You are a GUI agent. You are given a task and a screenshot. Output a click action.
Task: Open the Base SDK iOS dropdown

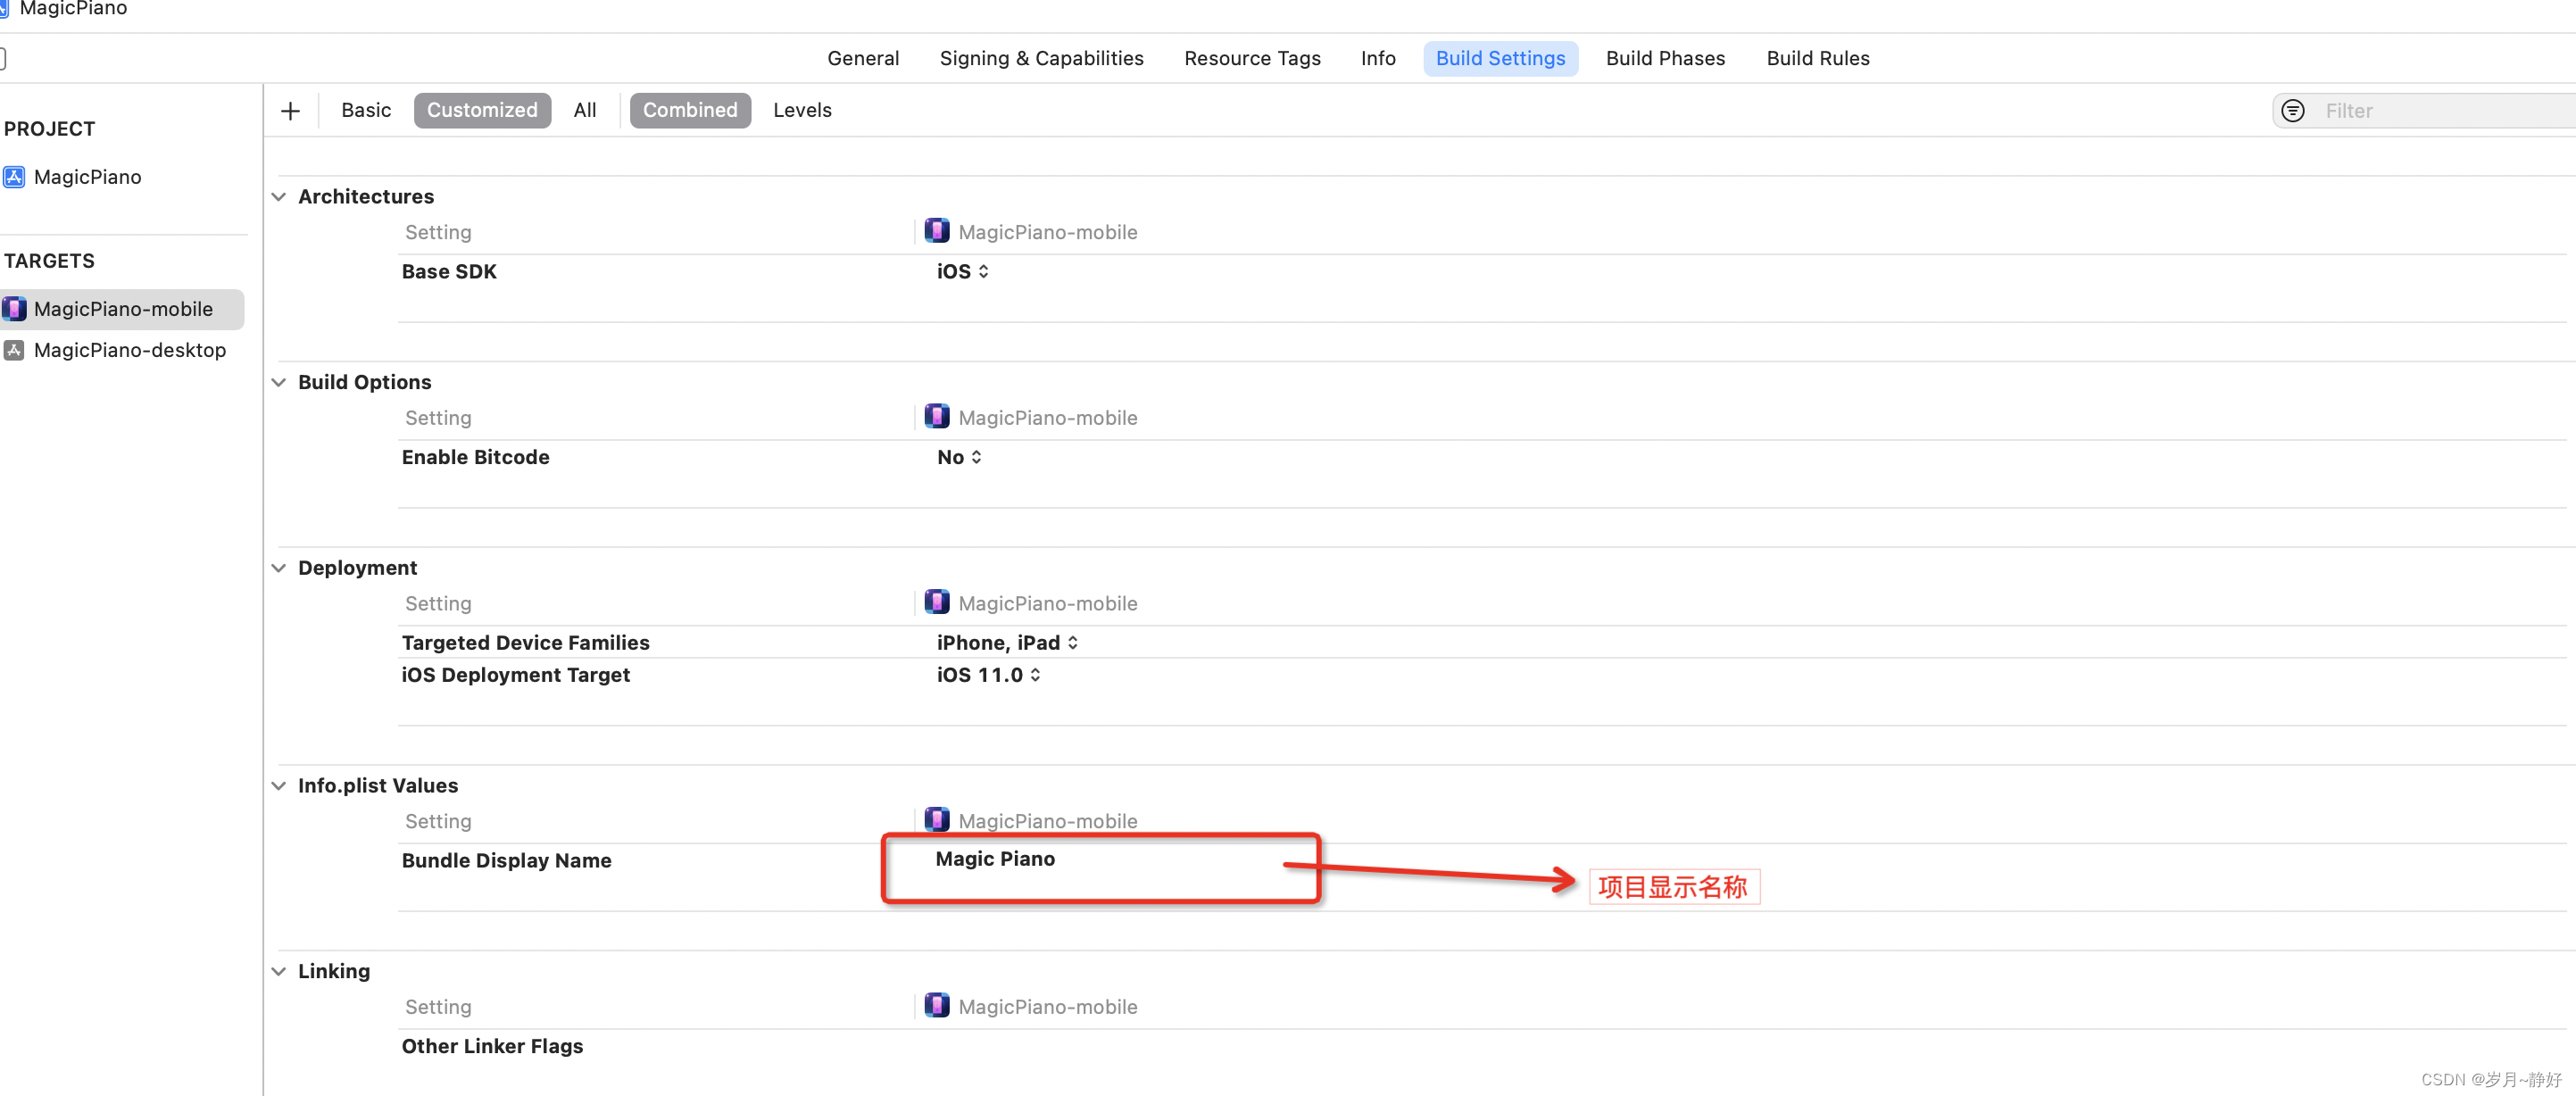(963, 272)
